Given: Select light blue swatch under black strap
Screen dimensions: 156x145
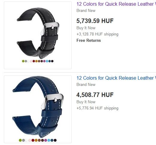Looking at the screenshot, I should [x=47, y=61].
